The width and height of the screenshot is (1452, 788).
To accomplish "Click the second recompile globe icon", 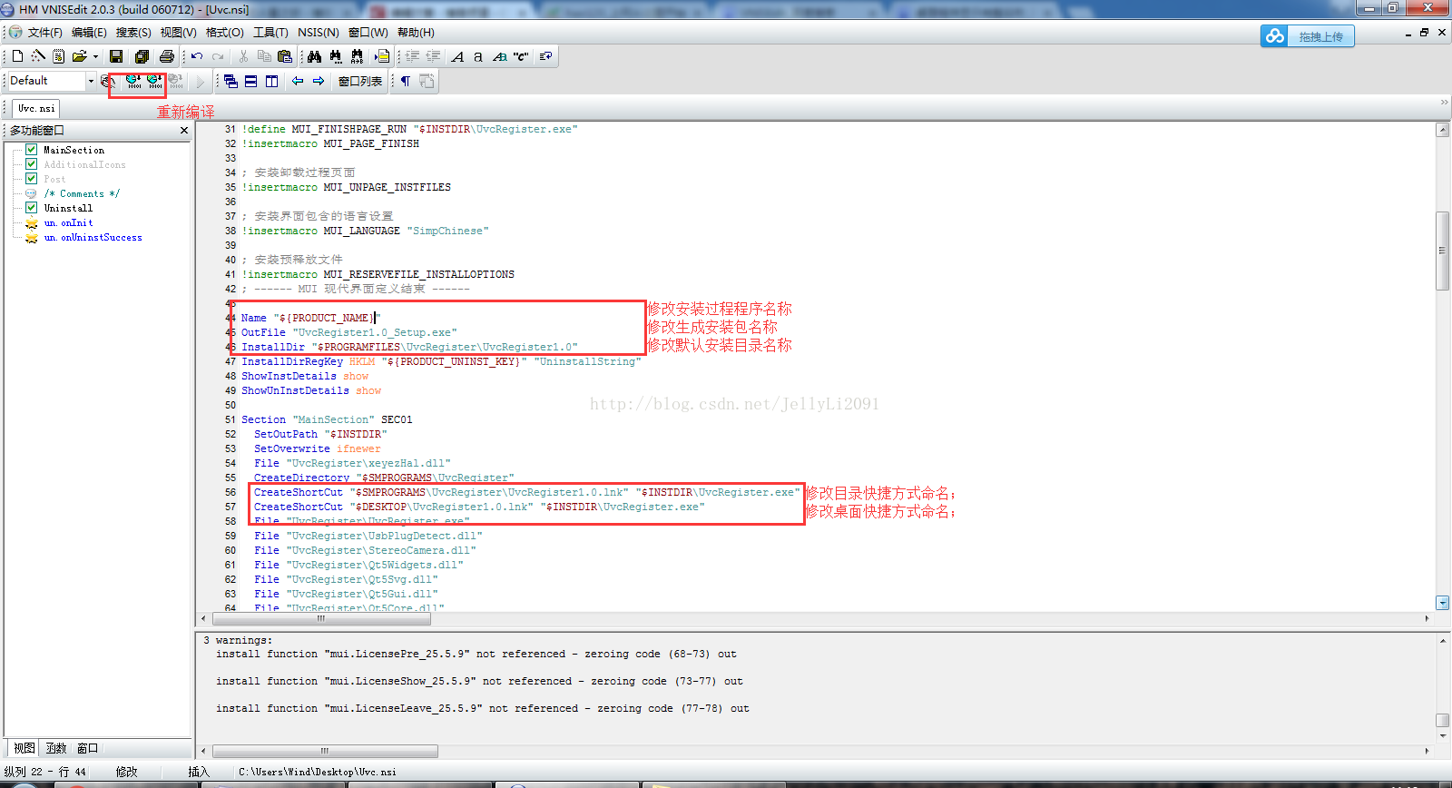I will (154, 81).
